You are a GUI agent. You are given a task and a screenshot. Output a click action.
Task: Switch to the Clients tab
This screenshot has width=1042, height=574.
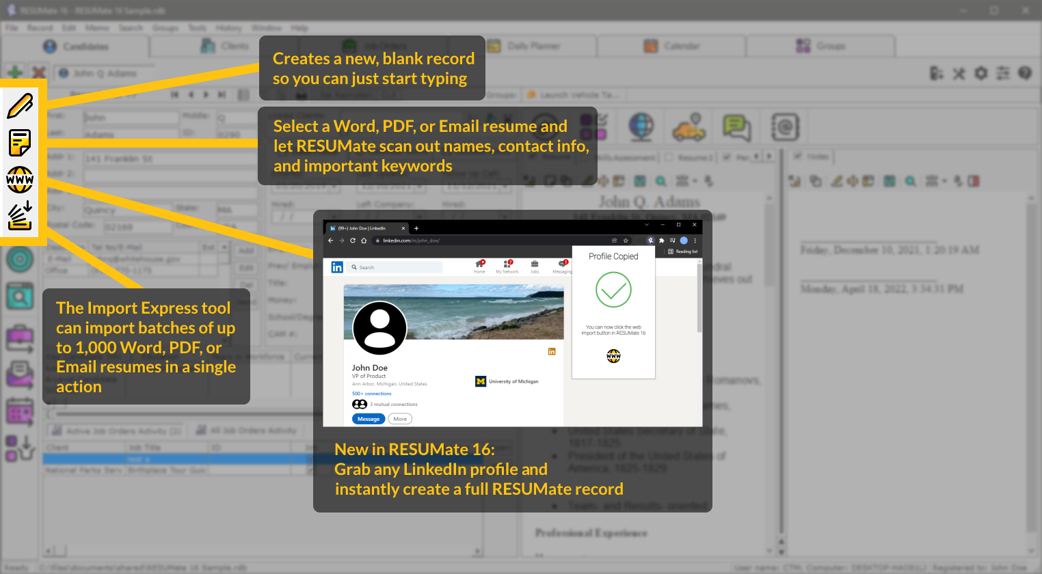[x=225, y=46]
